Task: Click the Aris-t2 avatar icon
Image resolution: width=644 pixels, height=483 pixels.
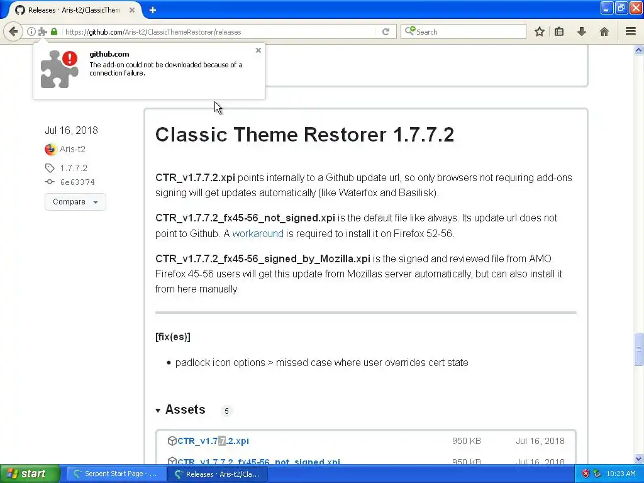Action: pyautogui.click(x=50, y=149)
